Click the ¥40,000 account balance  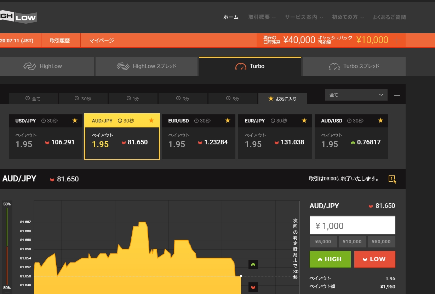[x=299, y=40]
